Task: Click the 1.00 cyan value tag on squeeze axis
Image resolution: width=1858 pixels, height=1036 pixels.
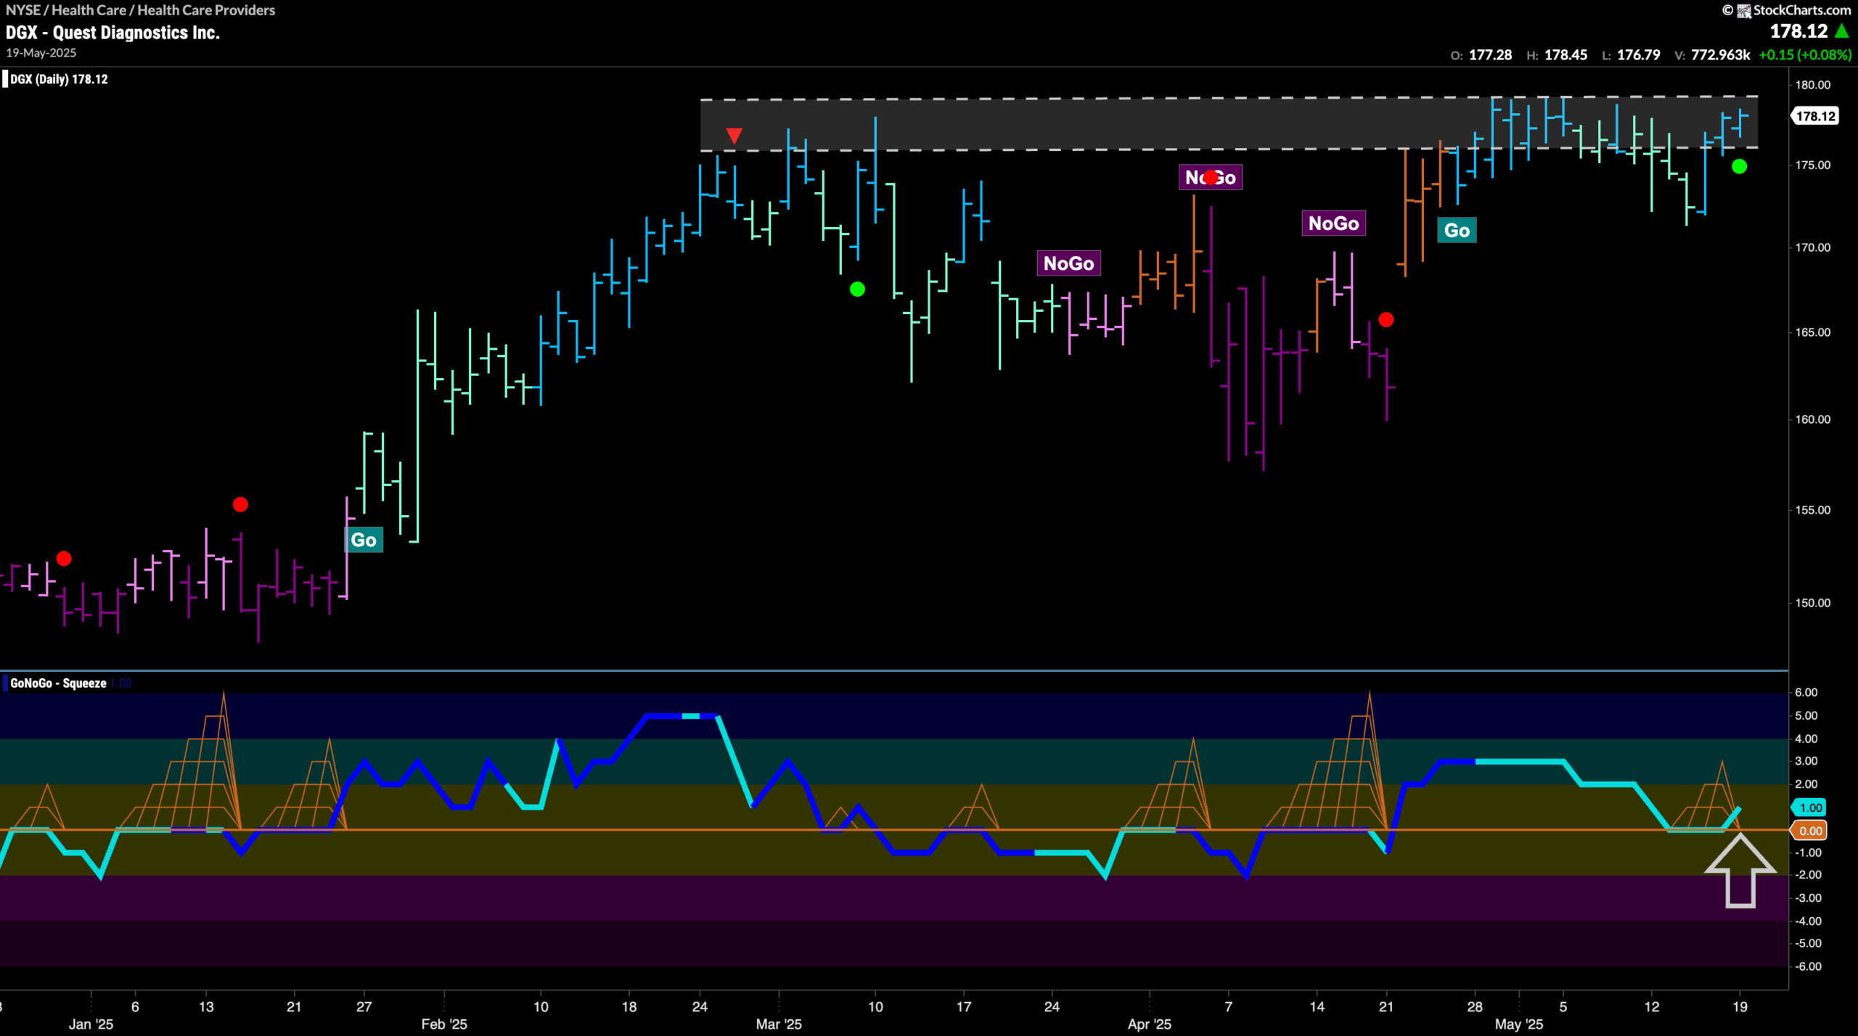Action: [1809, 807]
